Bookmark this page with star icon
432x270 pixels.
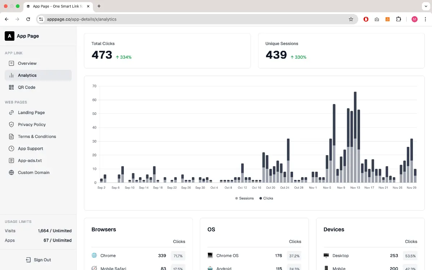(x=351, y=19)
